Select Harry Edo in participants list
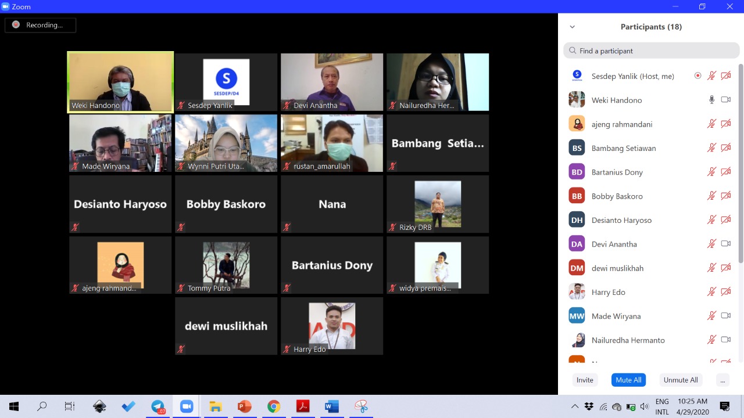 pos(609,292)
